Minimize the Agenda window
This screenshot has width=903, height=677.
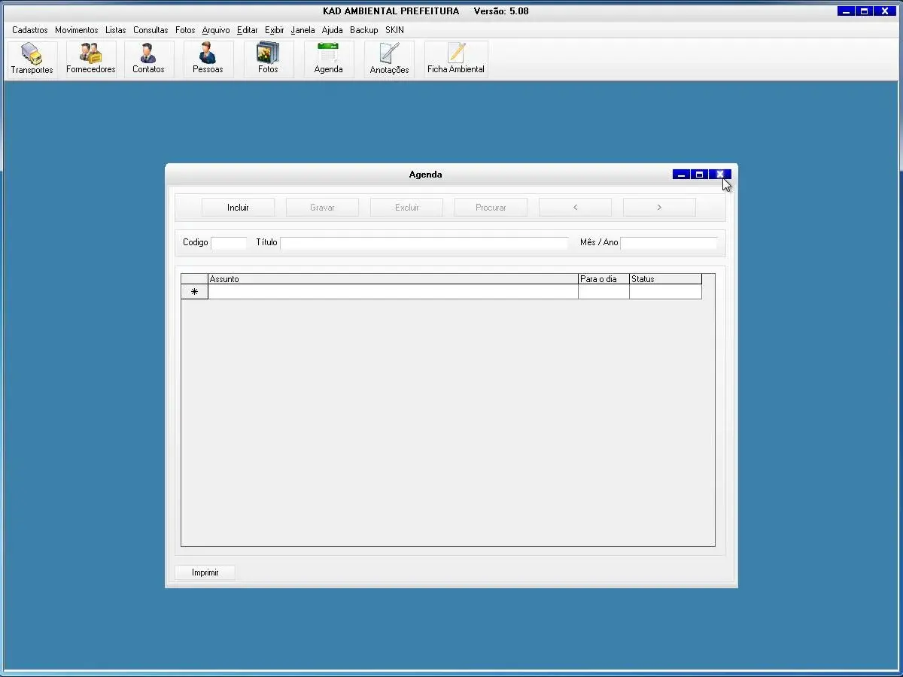(681, 175)
